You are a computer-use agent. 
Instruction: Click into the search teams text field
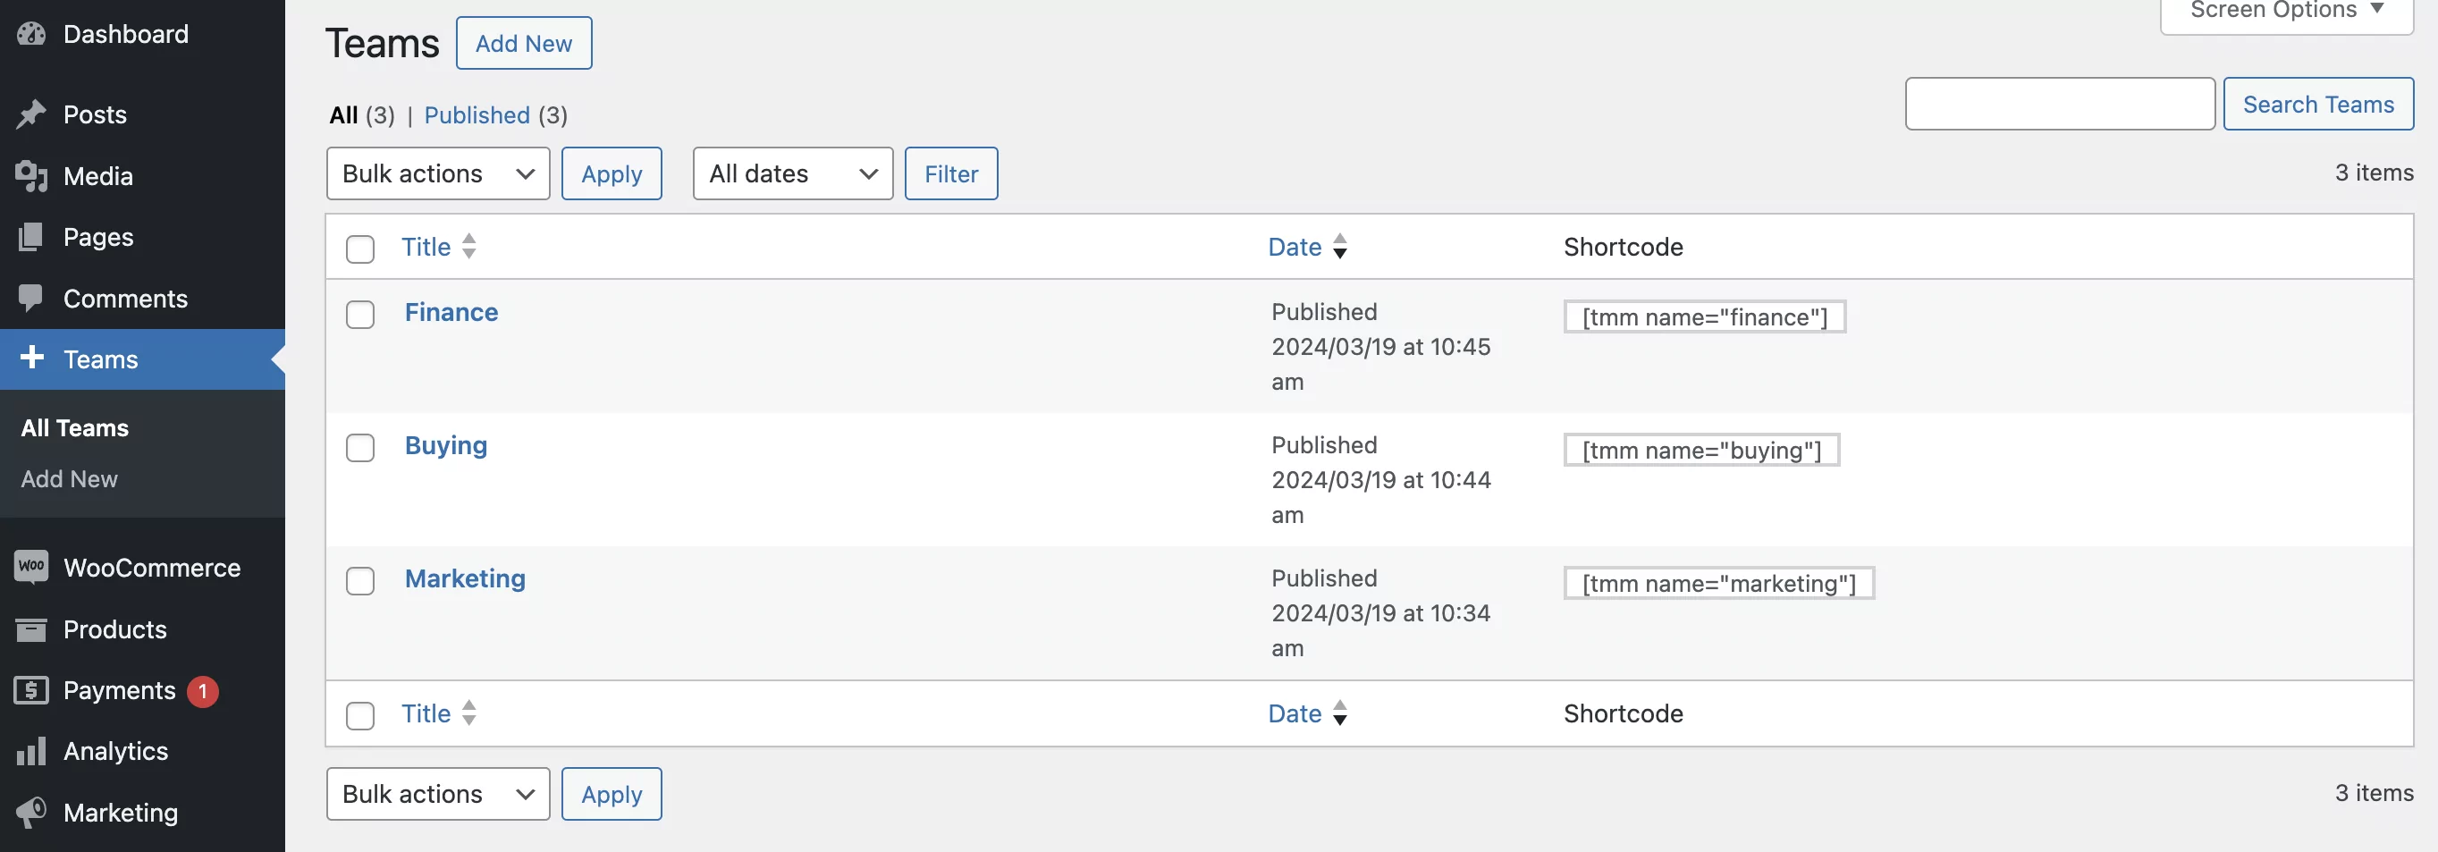(x=2060, y=103)
